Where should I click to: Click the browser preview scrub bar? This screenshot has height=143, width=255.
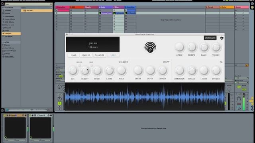click(x=28, y=110)
